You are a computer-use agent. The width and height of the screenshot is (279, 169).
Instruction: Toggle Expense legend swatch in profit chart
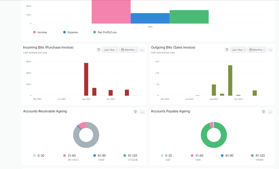click(x=64, y=32)
